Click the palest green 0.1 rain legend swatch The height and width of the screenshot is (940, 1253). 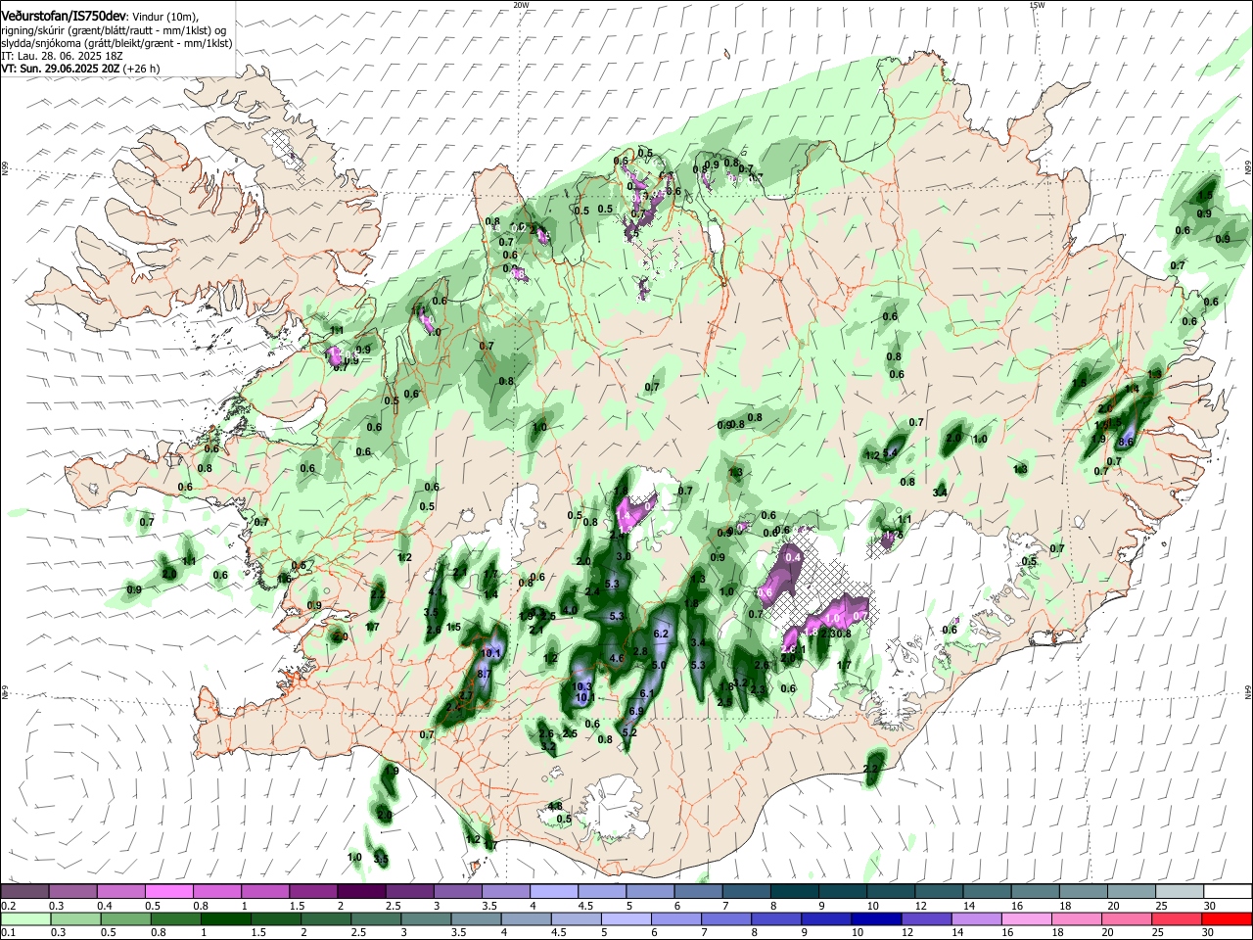[x=25, y=918]
